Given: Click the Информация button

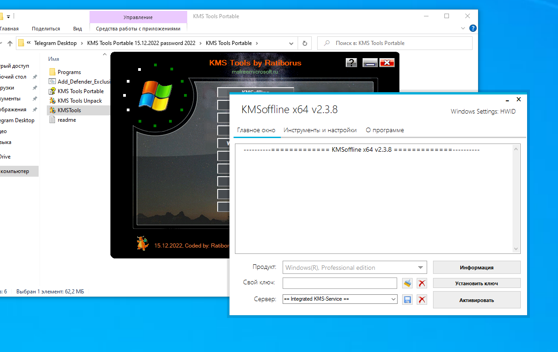Looking at the screenshot, I should tap(476, 268).
